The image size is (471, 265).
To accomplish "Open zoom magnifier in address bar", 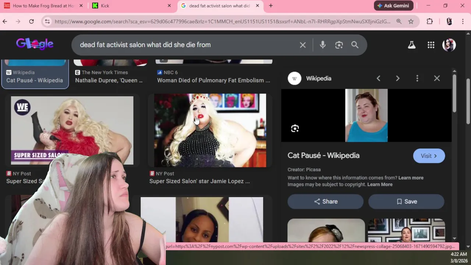I will click(x=399, y=21).
